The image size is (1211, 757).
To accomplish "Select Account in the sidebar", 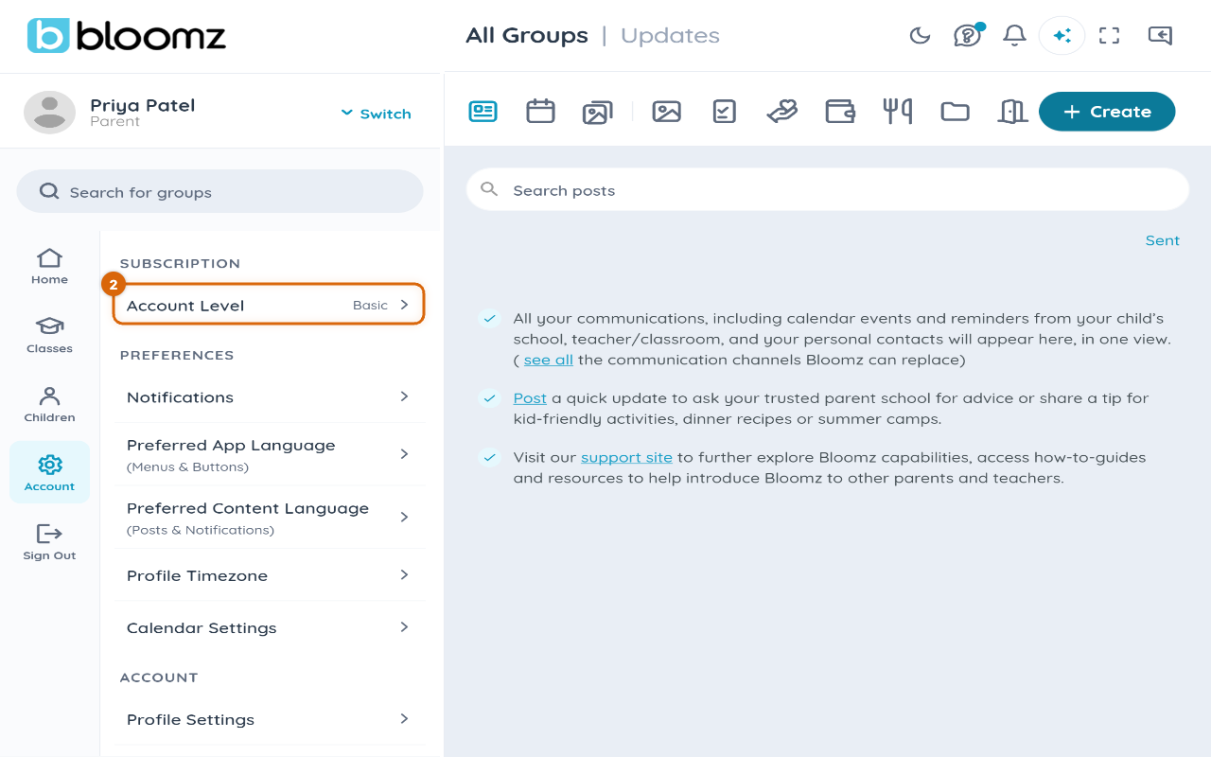I will click(49, 472).
